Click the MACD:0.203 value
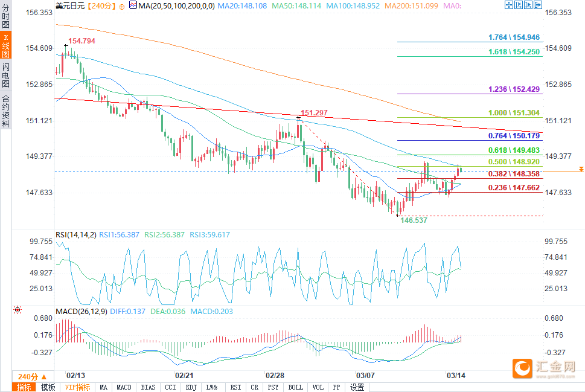 pyautogui.click(x=211, y=311)
